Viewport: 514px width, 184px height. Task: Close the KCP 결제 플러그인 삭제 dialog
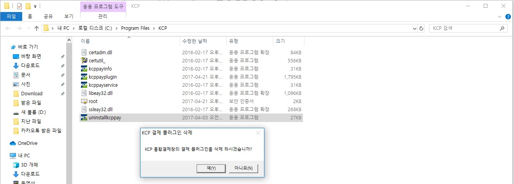(x=258, y=133)
